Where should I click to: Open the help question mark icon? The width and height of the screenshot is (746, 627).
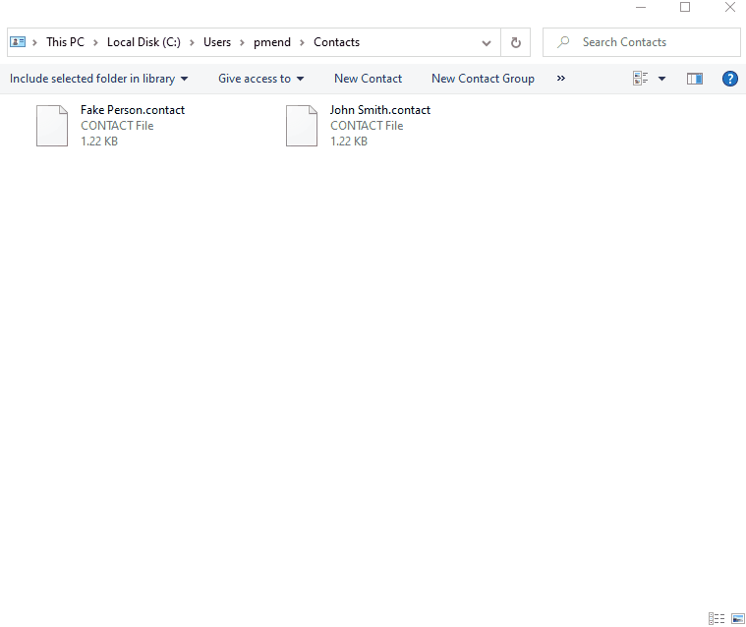pyautogui.click(x=730, y=79)
